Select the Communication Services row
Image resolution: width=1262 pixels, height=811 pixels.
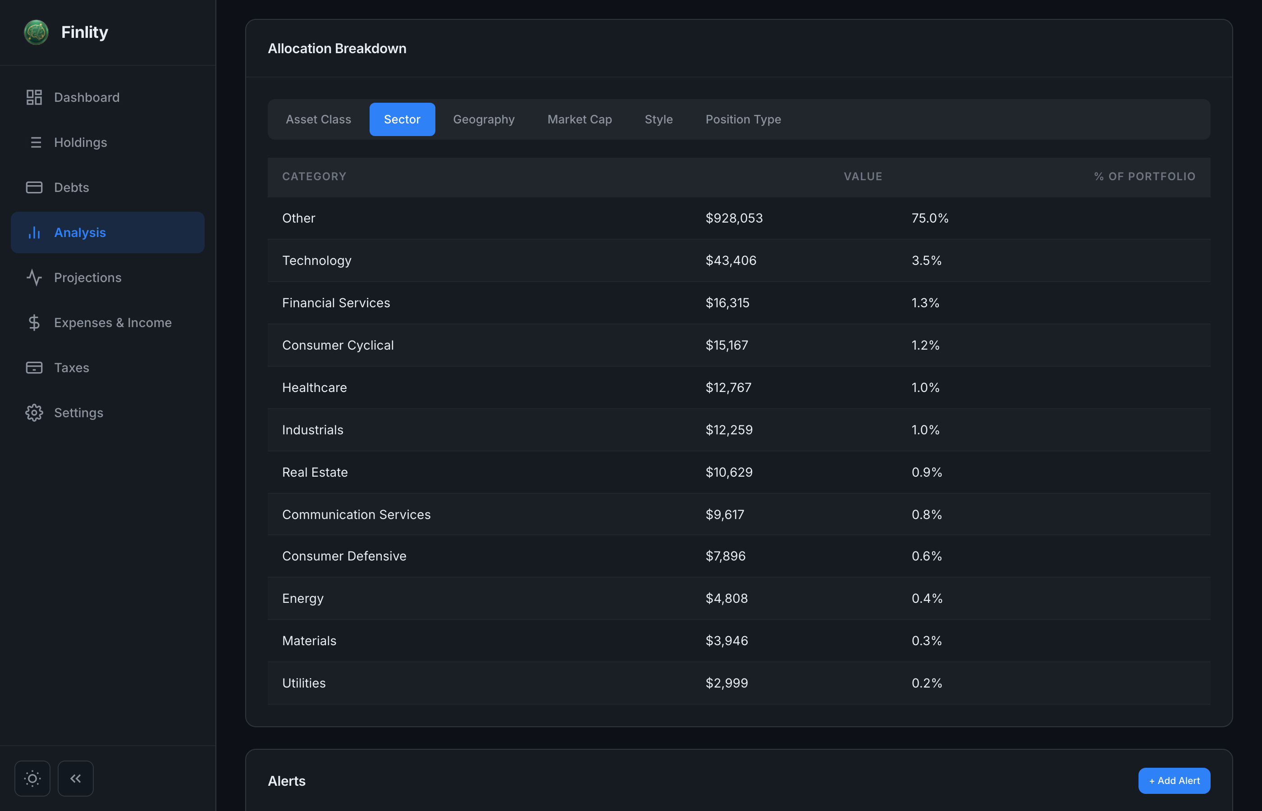coord(738,515)
